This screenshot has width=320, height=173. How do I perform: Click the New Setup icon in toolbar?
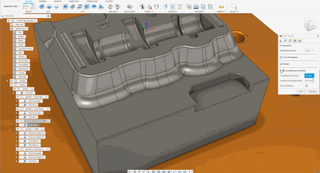point(26,7)
